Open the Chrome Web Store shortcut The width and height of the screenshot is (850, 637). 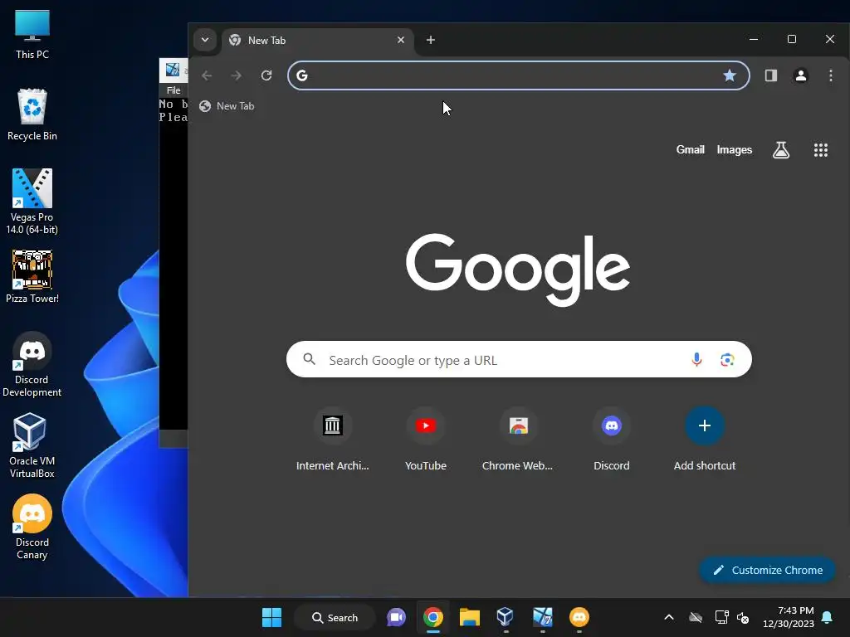(518, 440)
